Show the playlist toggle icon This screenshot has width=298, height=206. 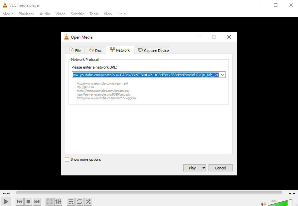pos(71,202)
